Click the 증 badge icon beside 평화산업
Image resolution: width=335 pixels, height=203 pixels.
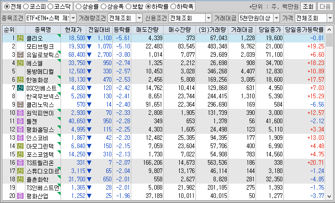pyautogui.click(x=20, y=196)
